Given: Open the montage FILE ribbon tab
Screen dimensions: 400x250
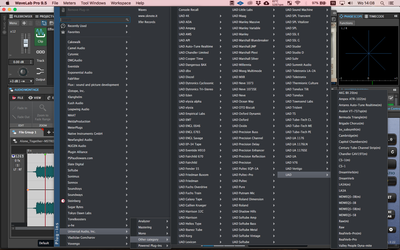Looking at the screenshot, I should [x=18, y=98].
